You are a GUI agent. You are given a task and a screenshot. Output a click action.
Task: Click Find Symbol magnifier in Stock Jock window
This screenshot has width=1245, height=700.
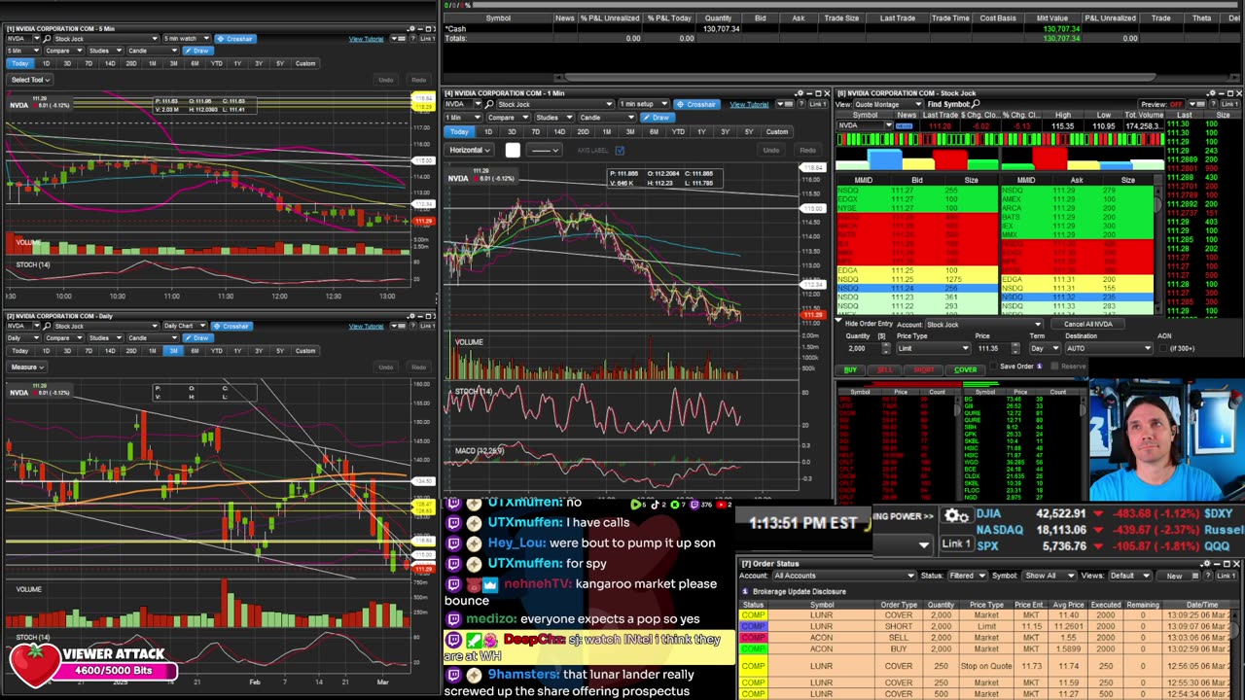point(976,104)
